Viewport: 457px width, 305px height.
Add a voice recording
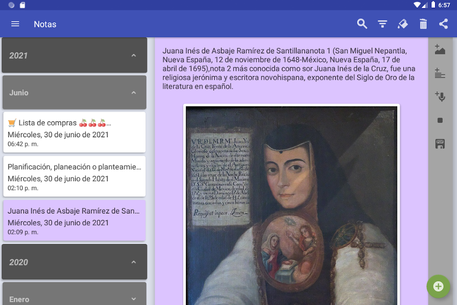[440, 96]
